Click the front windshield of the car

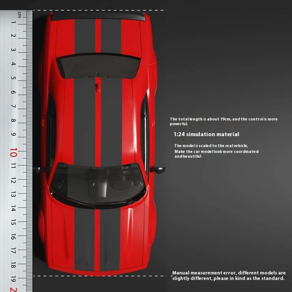coord(98,184)
